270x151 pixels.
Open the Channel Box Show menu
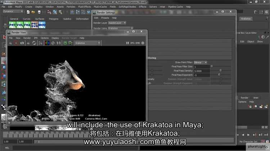click(260, 42)
